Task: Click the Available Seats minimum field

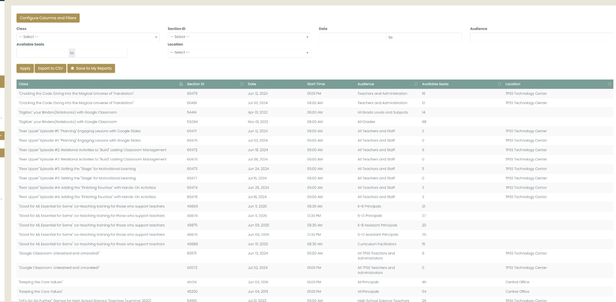Action: point(42,53)
